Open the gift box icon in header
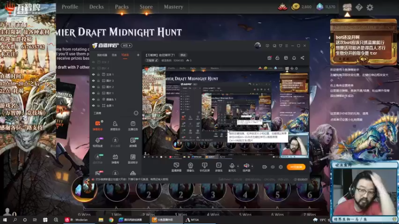Image resolution: width=399 pixels, height=224 pixels. tap(269, 58)
